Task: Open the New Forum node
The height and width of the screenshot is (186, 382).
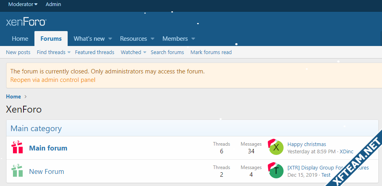Action: pyautogui.click(x=47, y=171)
